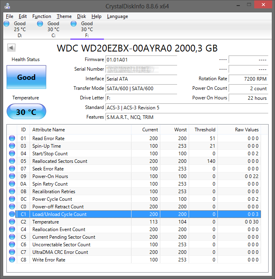Click the Power On Count value 2 count

[x=249, y=89]
